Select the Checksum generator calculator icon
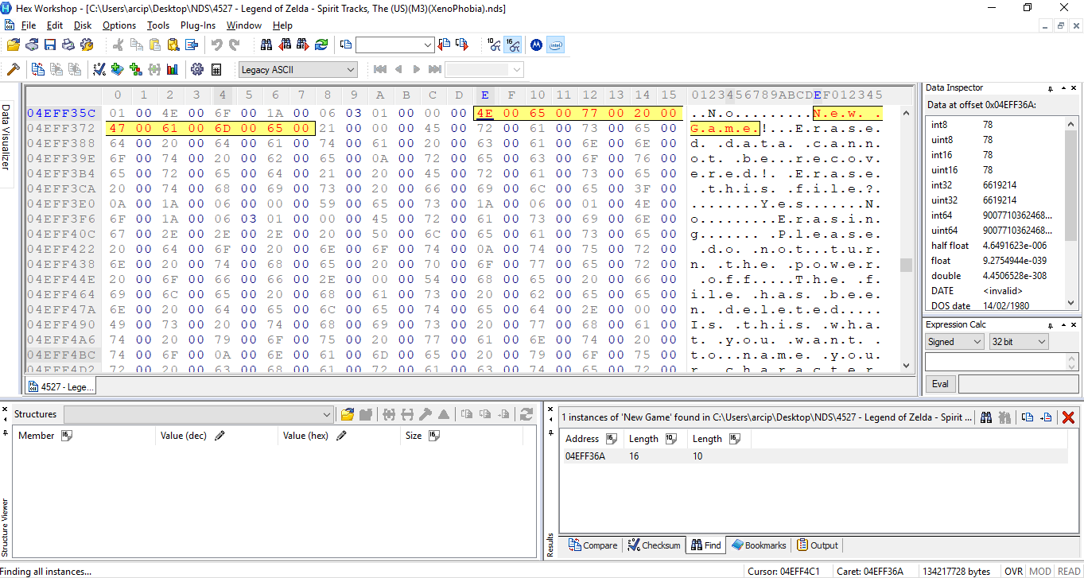Screen dimensions: 1084x578 tap(100, 70)
